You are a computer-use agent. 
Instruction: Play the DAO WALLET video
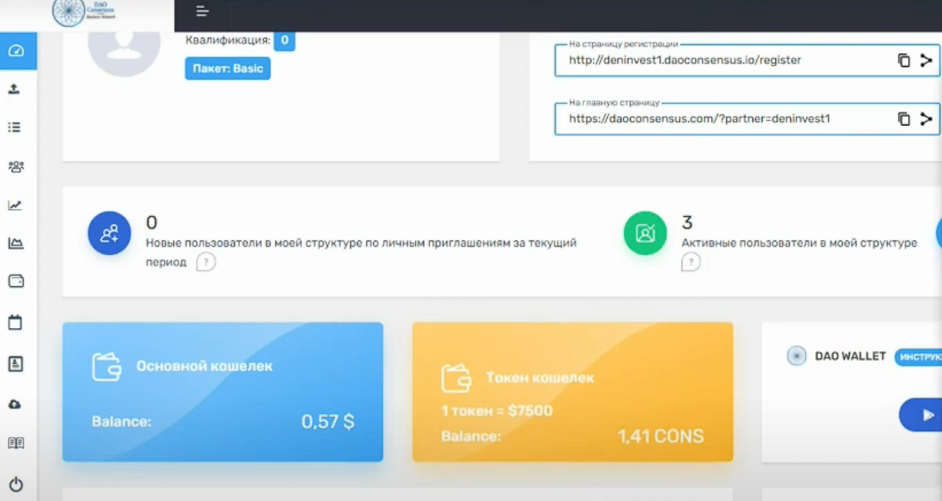click(x=921, y=415)
